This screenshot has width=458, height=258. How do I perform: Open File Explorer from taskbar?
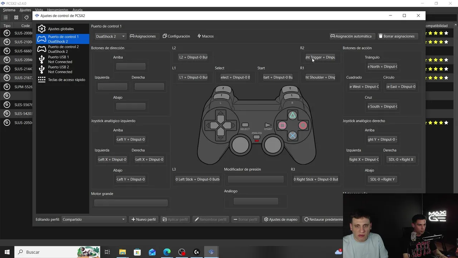[122, 252]
